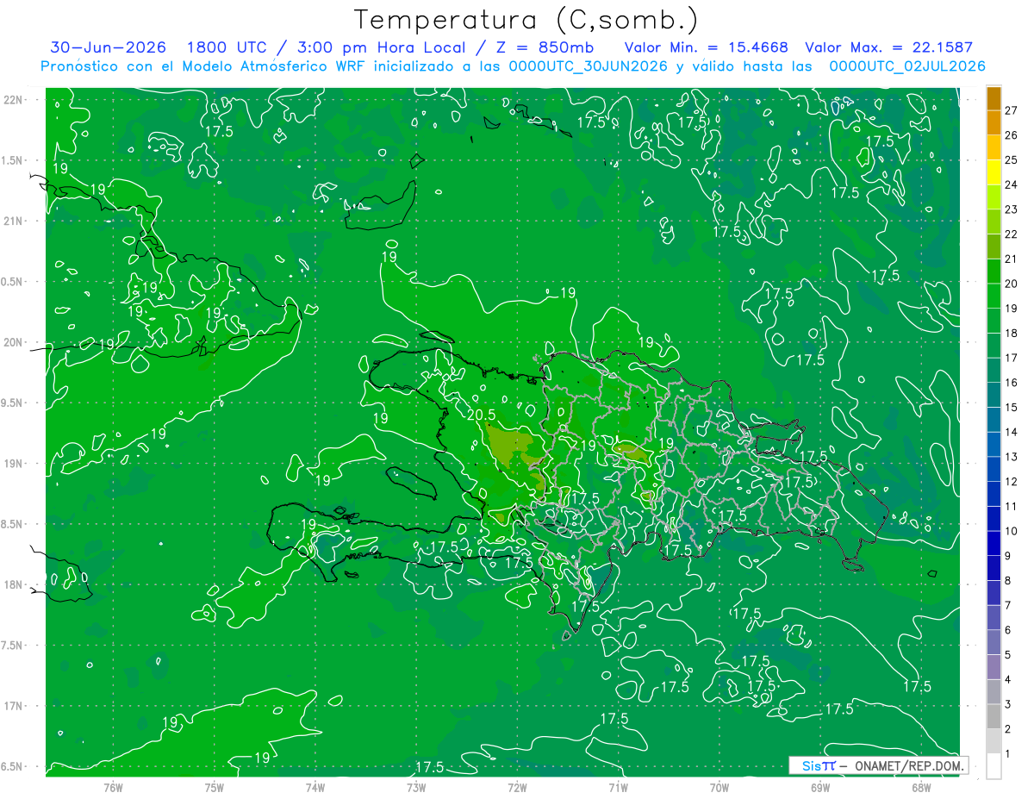Viewport: 1034px width, 799px height.
Task: Click the legend value '10'
Action: click(x=1012, y=531)
